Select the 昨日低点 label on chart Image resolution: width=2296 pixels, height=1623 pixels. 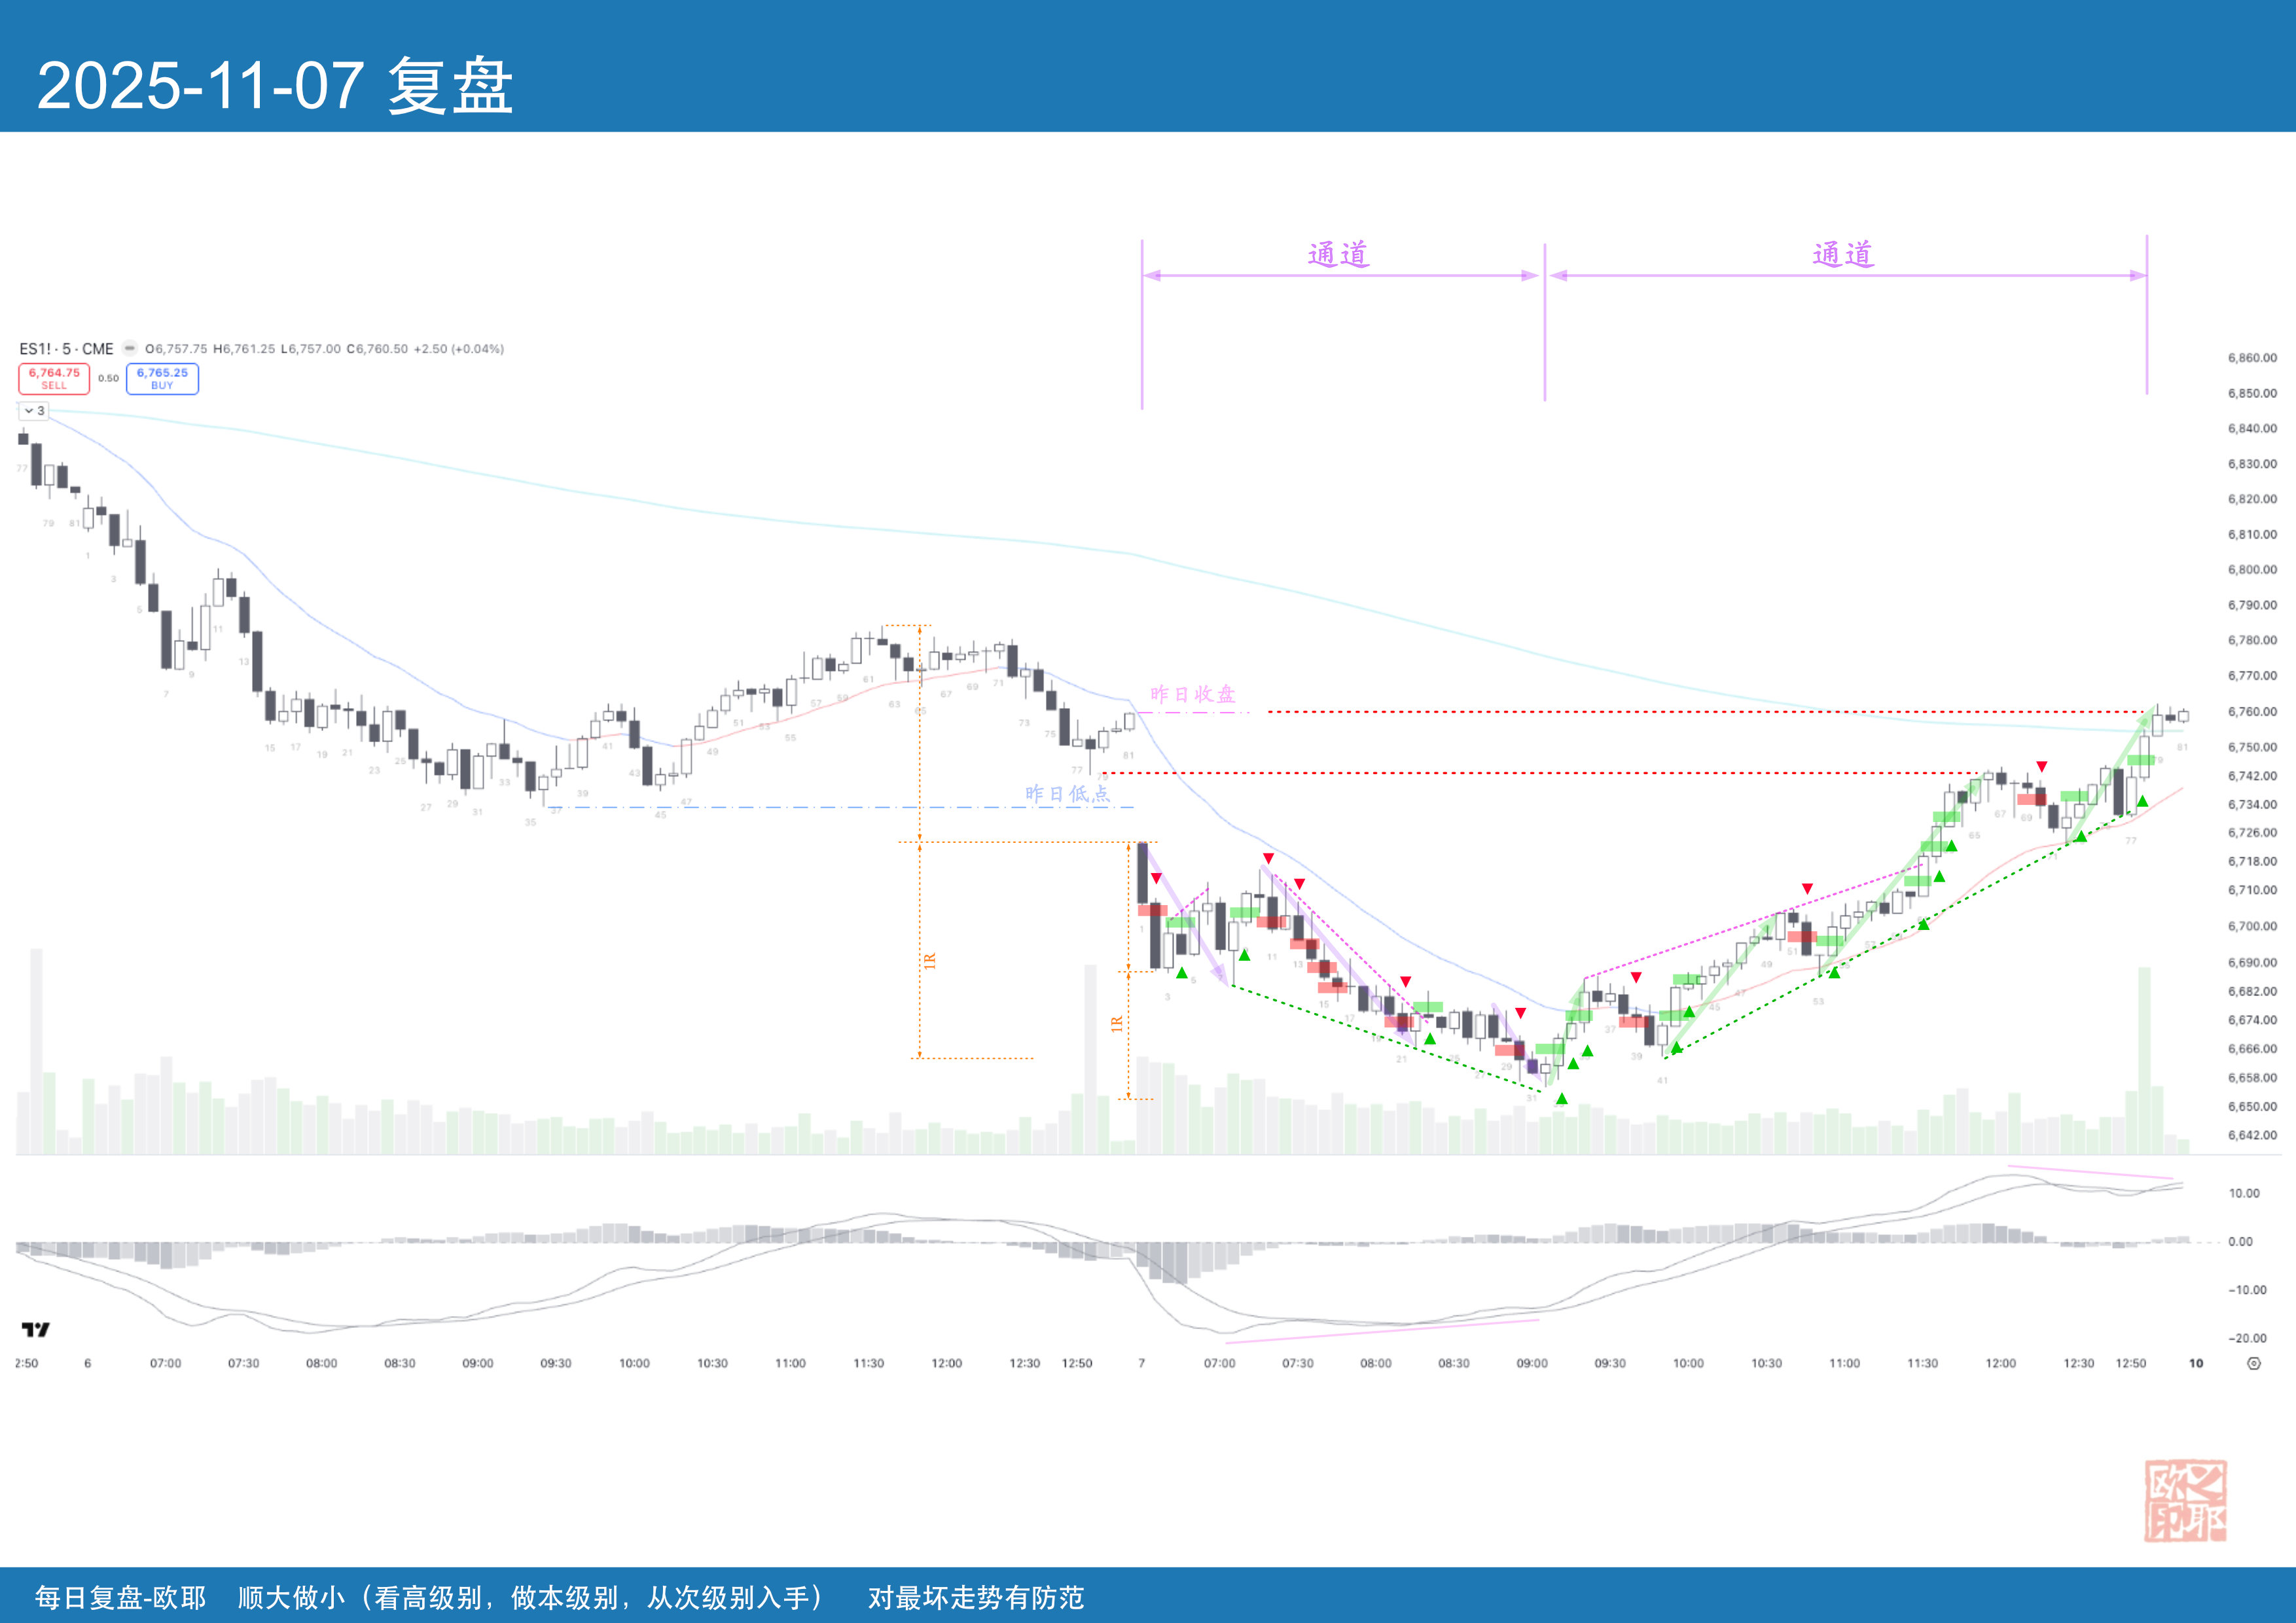coord(1067,793)
